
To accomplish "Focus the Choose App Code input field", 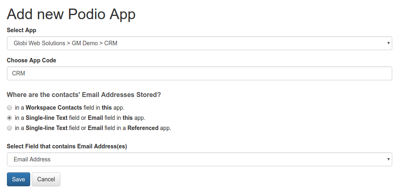I will coord(199,73).
